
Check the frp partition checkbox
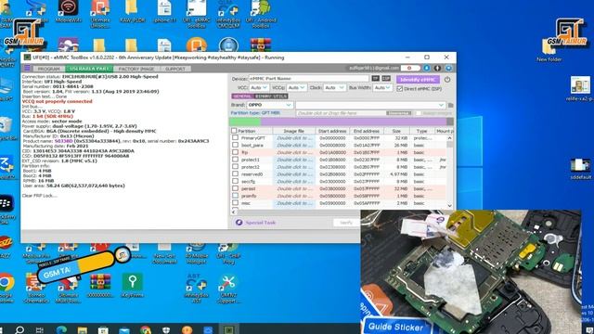(235, 152)
